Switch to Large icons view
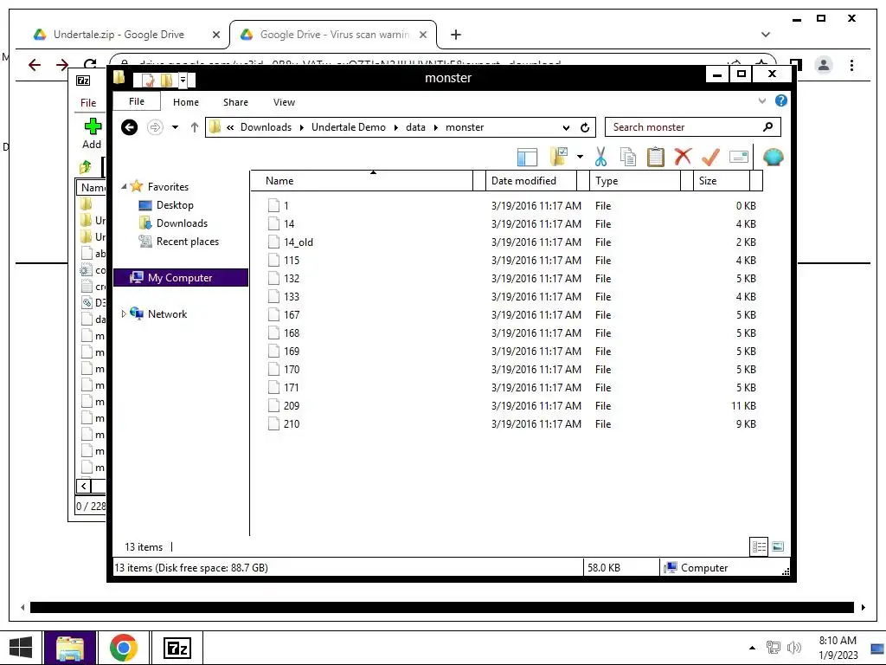 coord(778,547)
